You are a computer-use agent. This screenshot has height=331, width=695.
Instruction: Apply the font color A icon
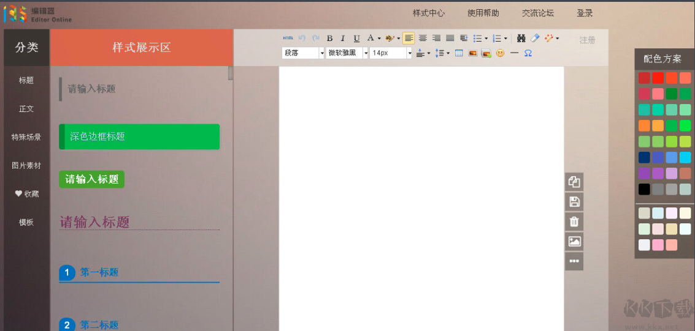(371, 38)
